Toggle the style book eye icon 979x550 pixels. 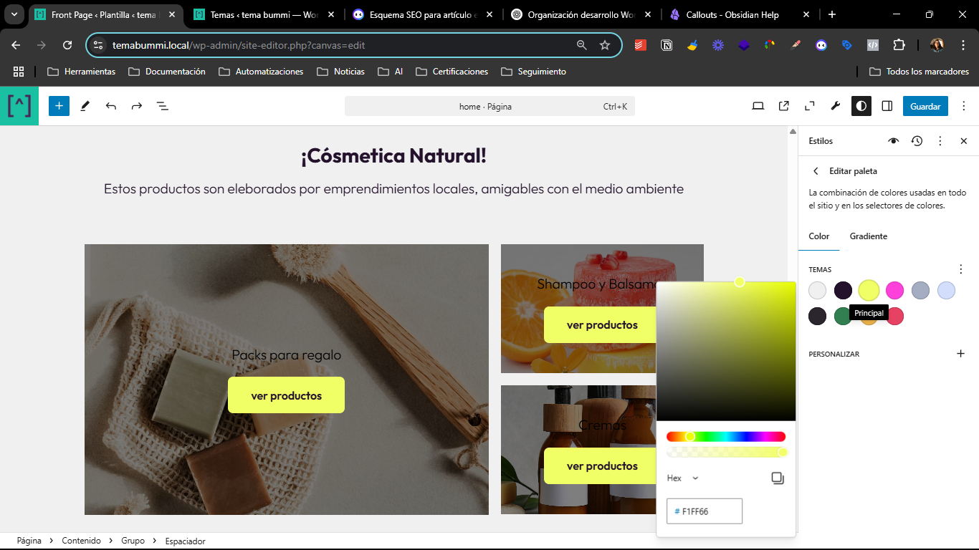(x=893, y=141)
